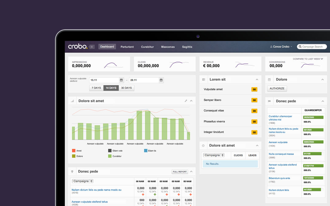Select the 7 DAYS range
Viewport: 330px width, 206px height.
click(x=96, y=88)
